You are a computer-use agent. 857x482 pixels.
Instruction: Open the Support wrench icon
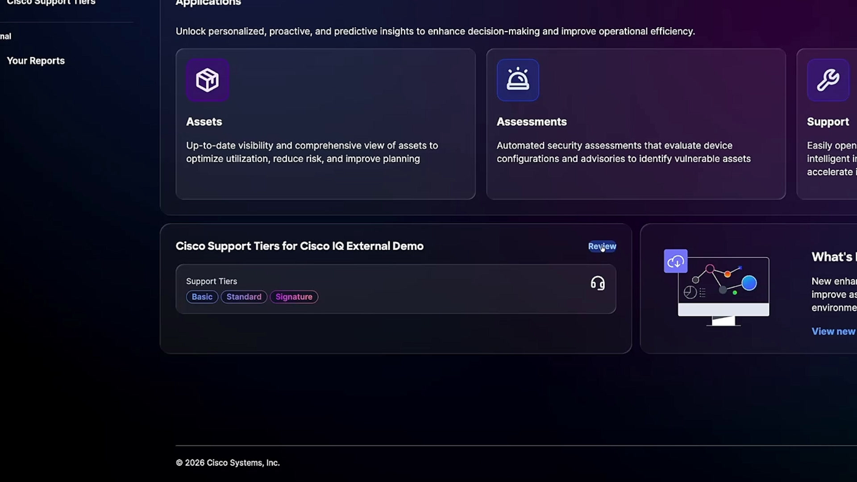[828, 80]
